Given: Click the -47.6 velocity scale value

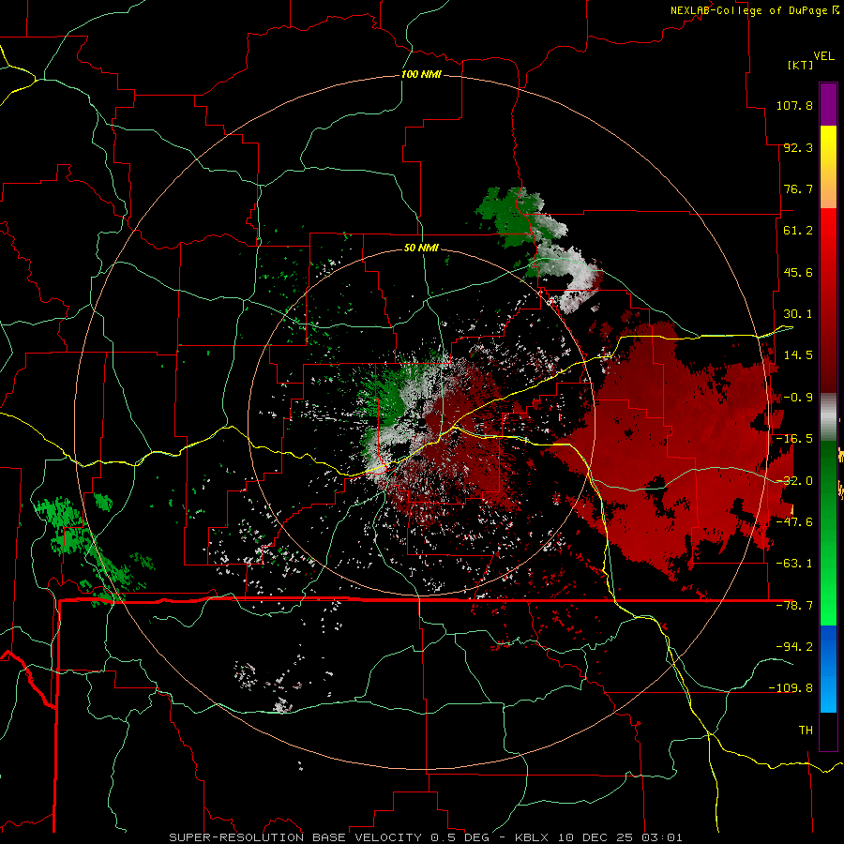Looking at the screenshot, I should click(x=794, y=522).
